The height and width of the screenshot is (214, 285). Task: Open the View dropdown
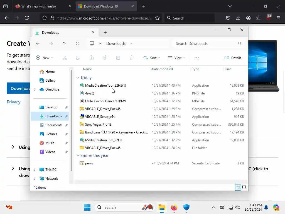(176, 58)
